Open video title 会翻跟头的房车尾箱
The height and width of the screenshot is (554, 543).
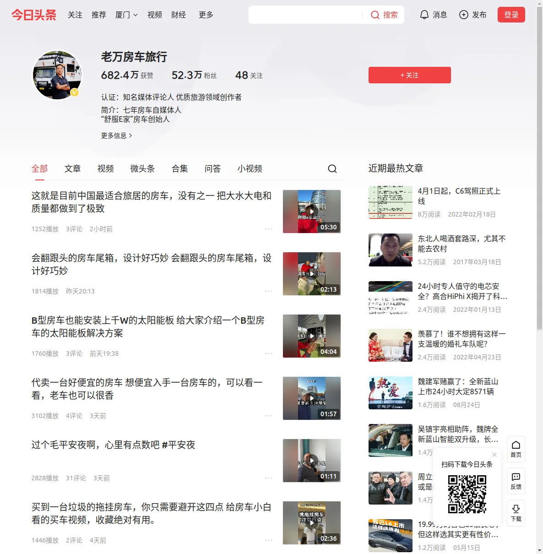[152, 264]
